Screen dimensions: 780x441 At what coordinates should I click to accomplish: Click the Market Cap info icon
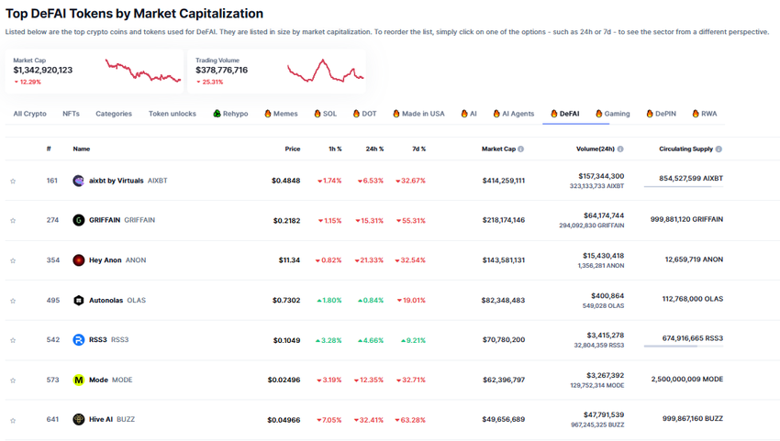coord(521,149)
